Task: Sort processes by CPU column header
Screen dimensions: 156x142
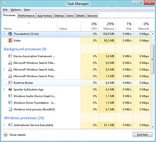Action: click(90, 26)
